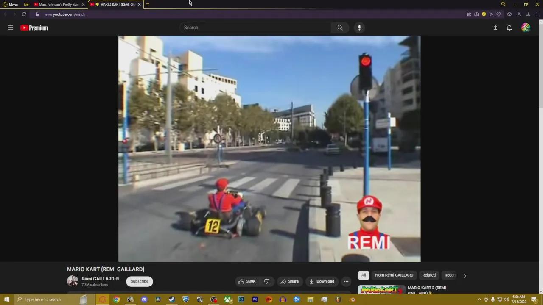Open Easy Setup sliders icon

(537, 14)
